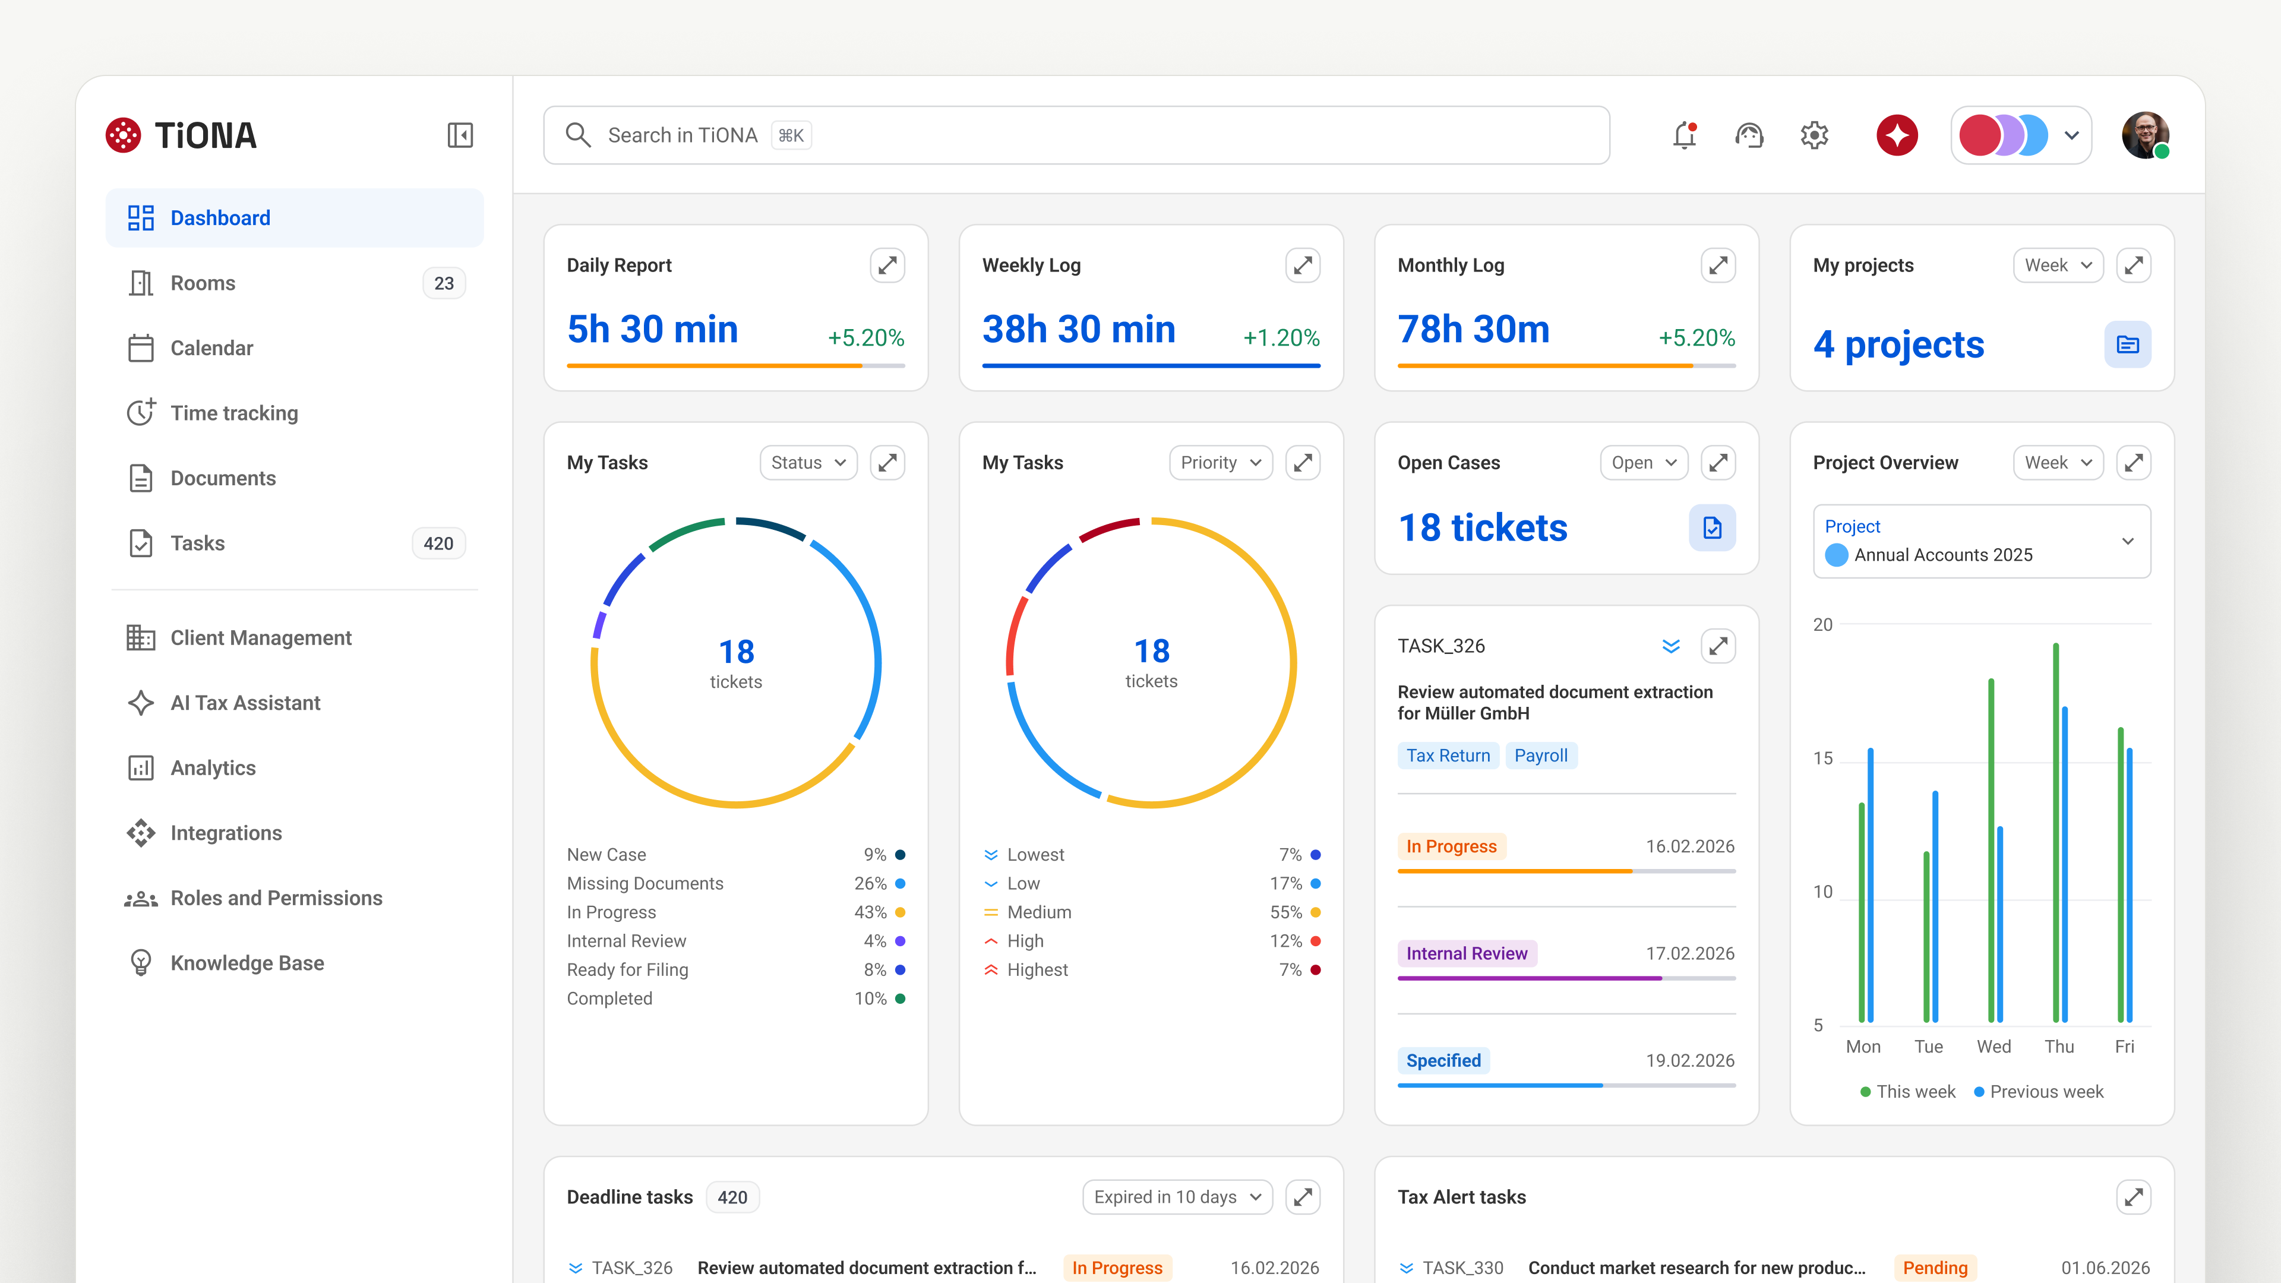
Task: Open Analytics in the sidebar
Action: pos(295,767)
